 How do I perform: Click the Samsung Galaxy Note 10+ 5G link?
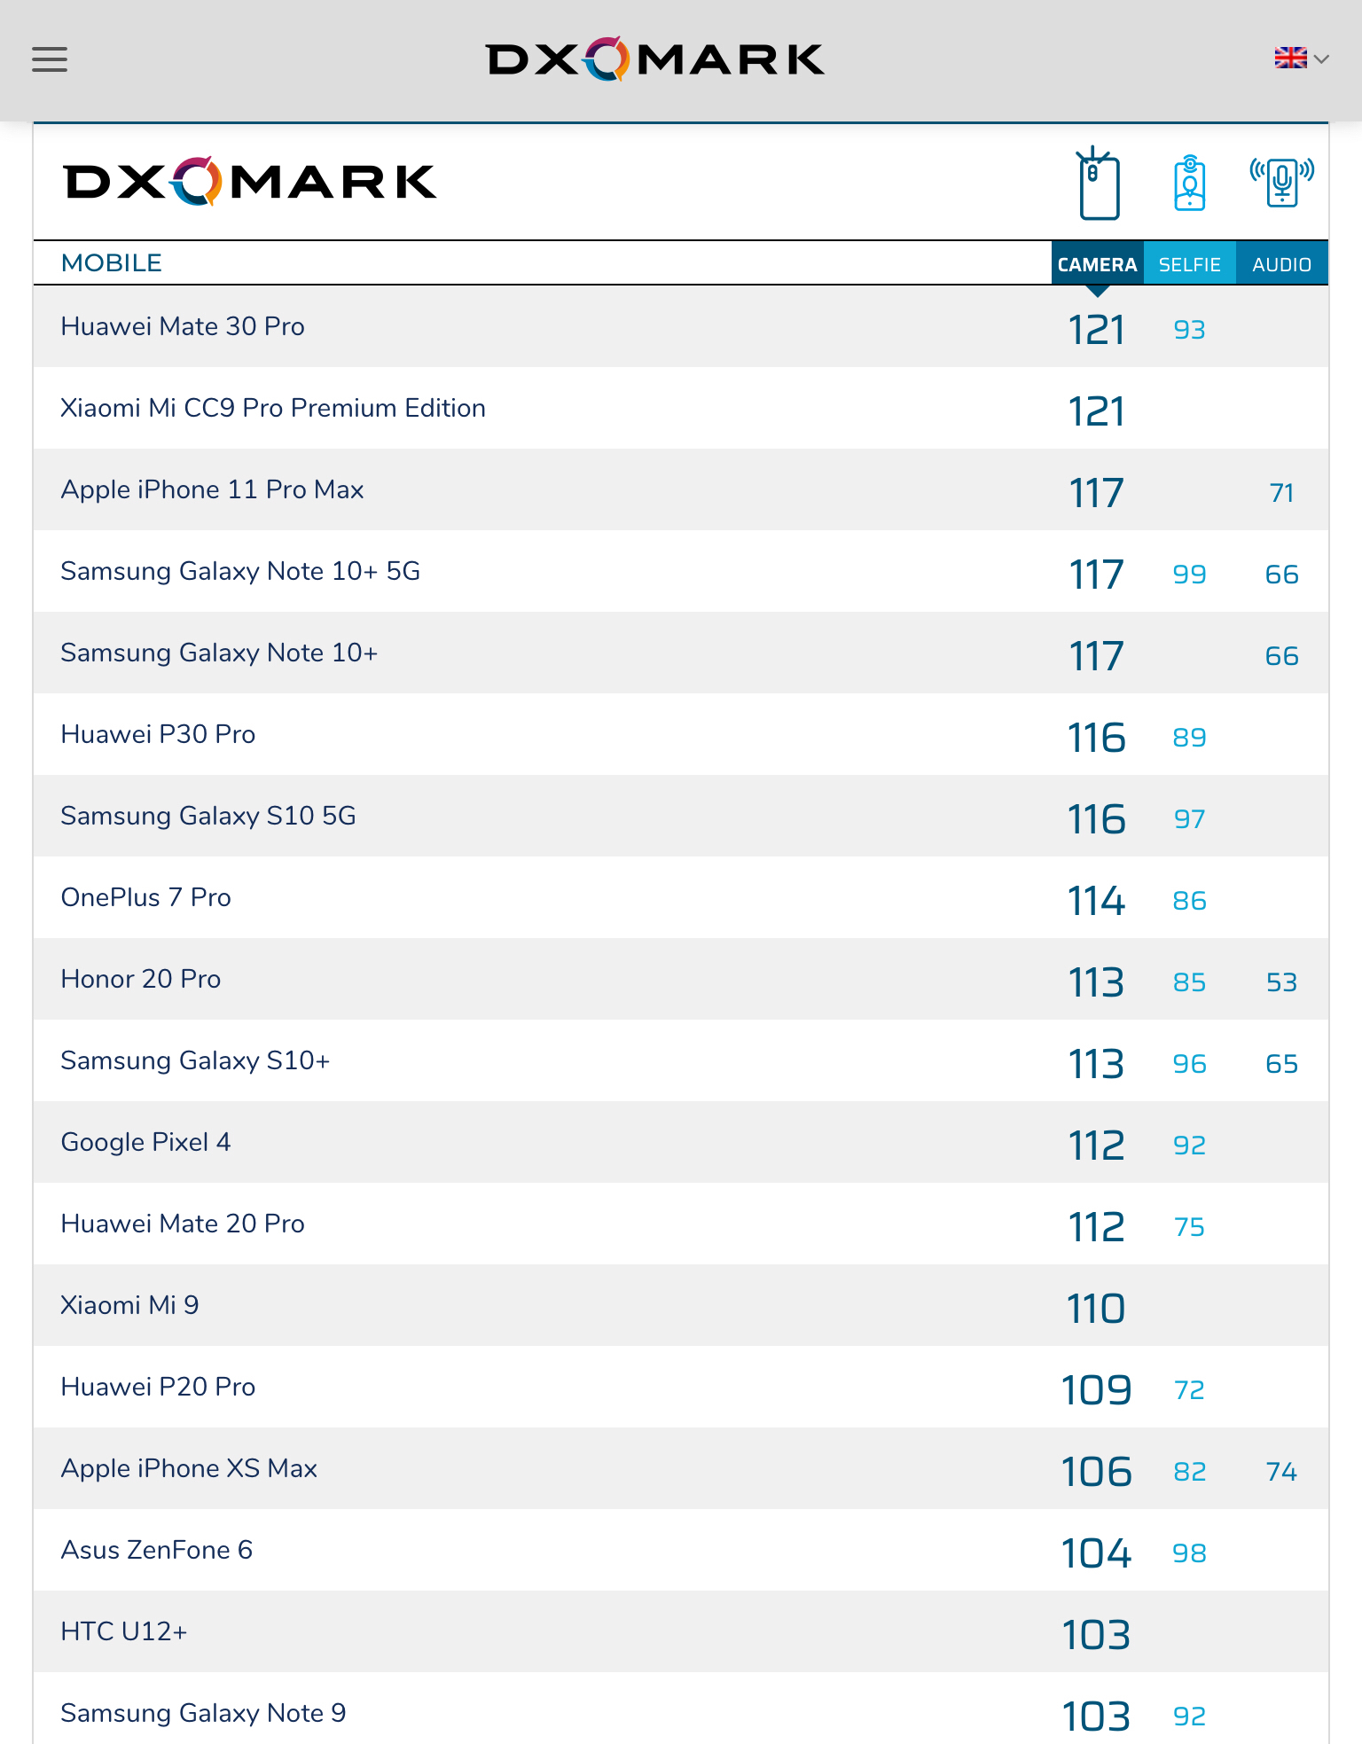240,571
